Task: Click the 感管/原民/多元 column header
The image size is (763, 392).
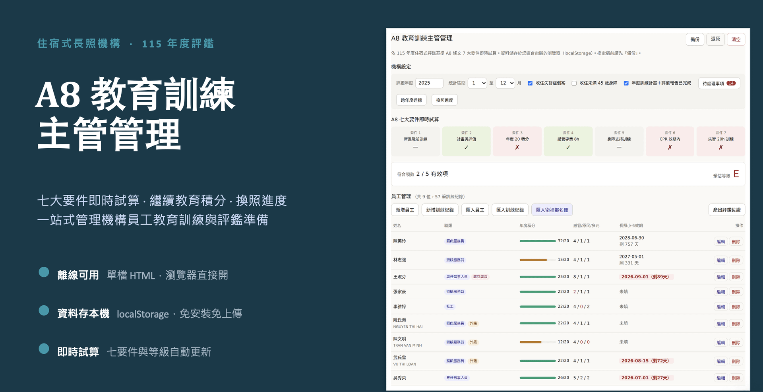Action: pos(586,225)
